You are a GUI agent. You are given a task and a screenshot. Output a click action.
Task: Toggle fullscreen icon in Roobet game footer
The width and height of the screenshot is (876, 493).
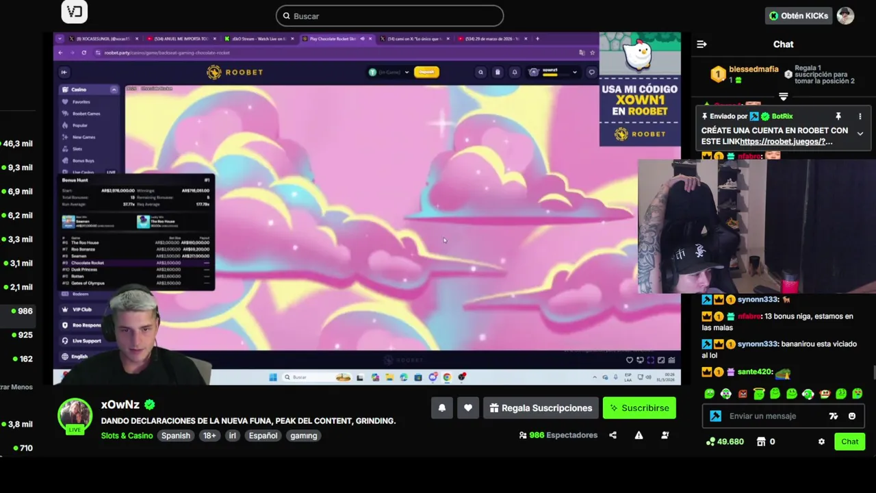[x=651, y=360]
